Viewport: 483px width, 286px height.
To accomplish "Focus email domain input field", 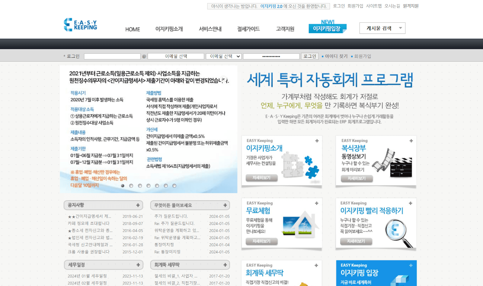I will click(176, 56).
